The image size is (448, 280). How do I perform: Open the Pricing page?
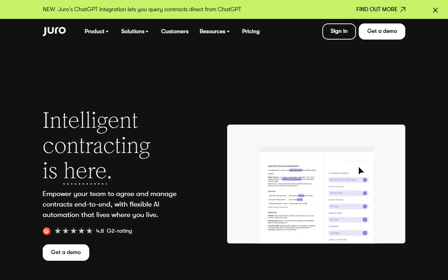(x=251, y=31)
